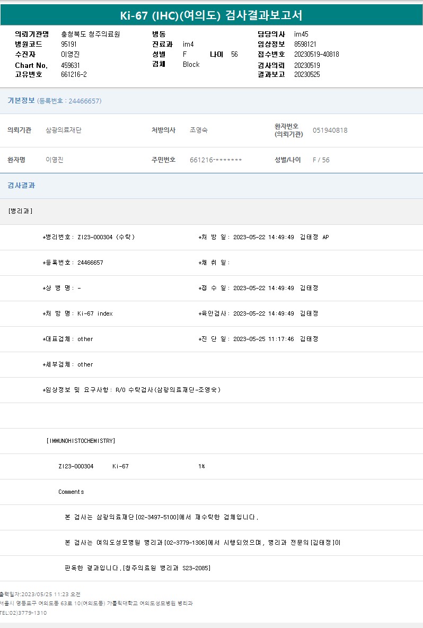Click the [병리과] department label
Image resolution: width=423 pixels, height=628 pixels.
tap(21, 211)
